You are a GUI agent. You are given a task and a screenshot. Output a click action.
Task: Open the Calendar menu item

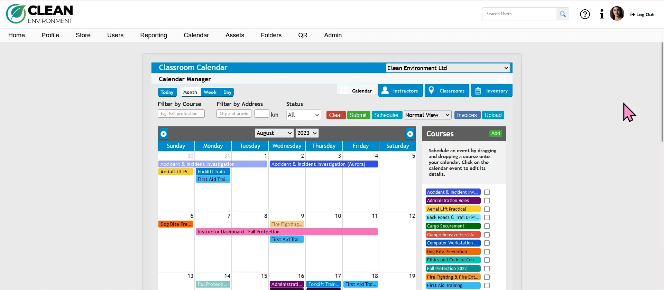point(196,35)
